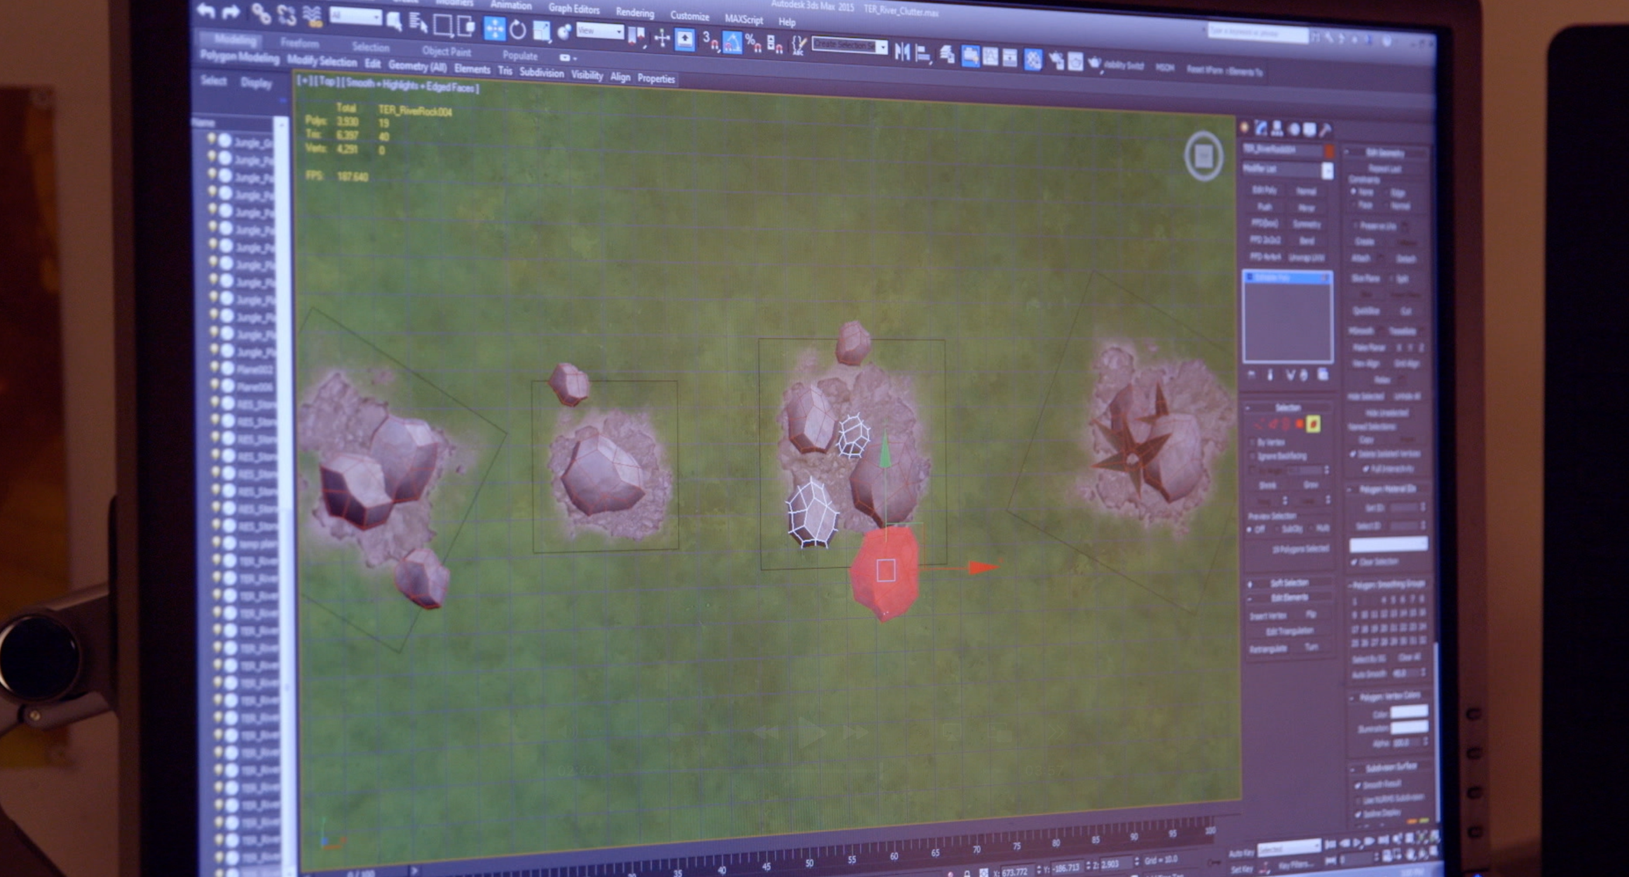The height and width of the screenshot is (877, 1629).
Task: Click the Align tool icon
Action: click(x=923, y=54)
